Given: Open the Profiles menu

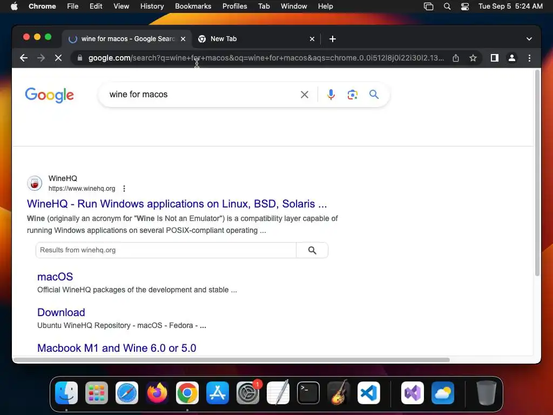Looking at the screenshot, I should (x=234, y=6).
